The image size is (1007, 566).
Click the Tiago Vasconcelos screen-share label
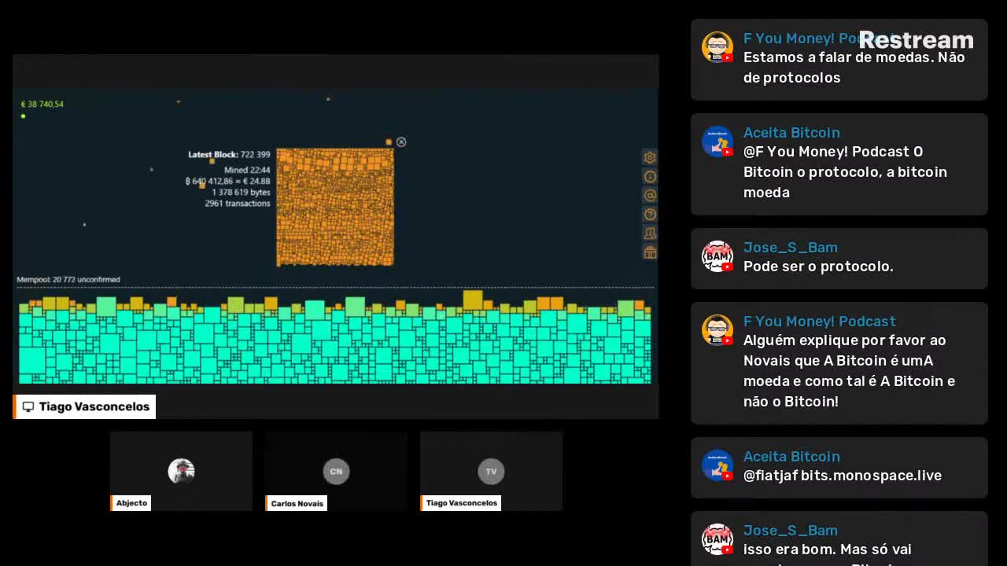pos(85,406)
